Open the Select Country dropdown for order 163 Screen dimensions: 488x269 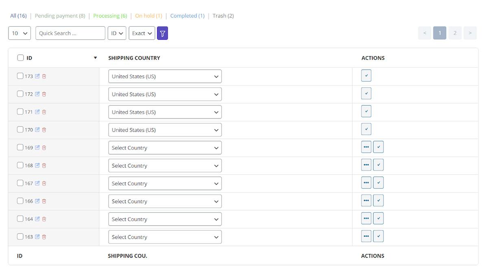(x=165, y=237)
